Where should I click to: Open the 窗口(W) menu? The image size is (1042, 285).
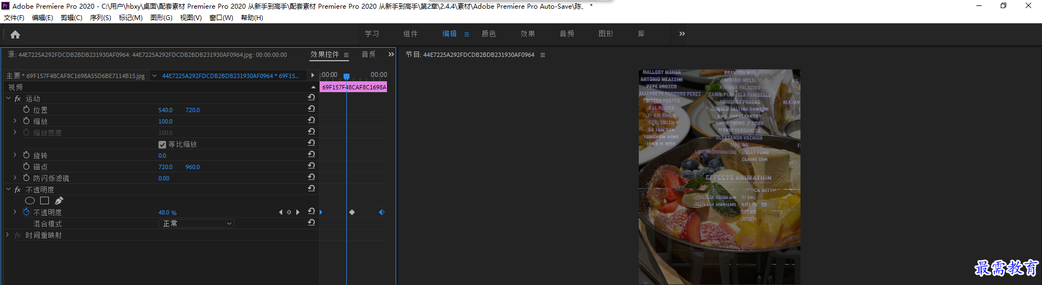click(x=221, y=18)
